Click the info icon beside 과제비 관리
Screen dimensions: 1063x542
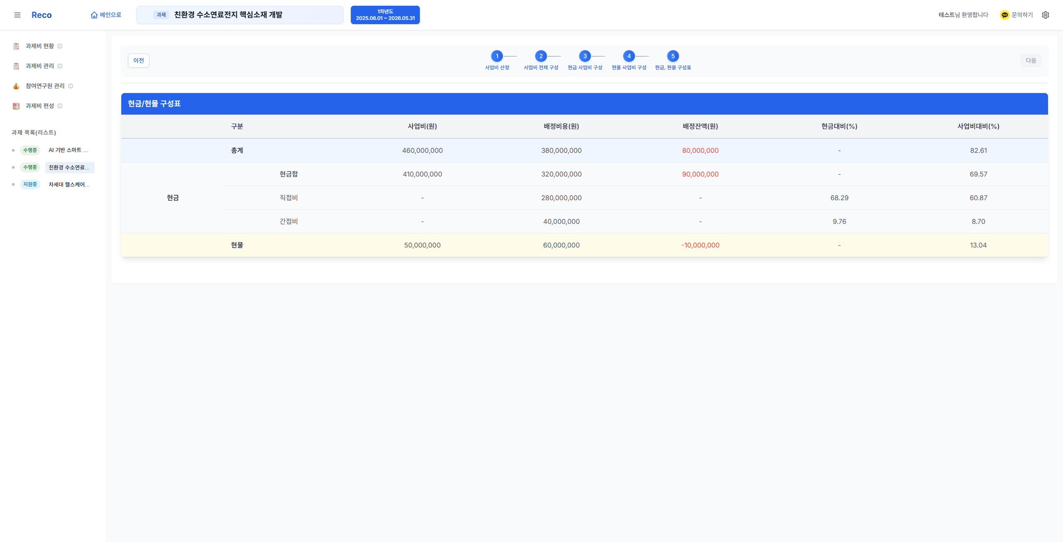tap(60, 66)
